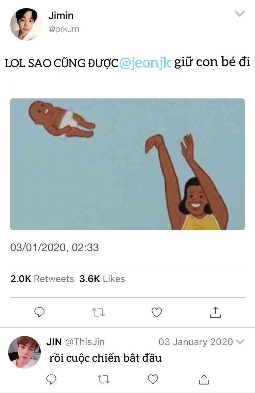The height and width of the screenshot is (393, 255).
Task: View the 3.6K Likes list
Action: [x=102, y=279]
